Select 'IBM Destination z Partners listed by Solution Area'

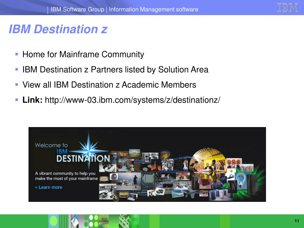click(115, 69)
